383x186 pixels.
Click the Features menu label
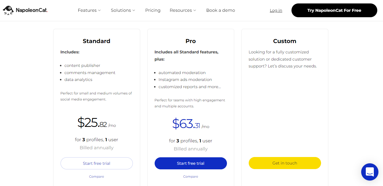[x=87, y=10]
